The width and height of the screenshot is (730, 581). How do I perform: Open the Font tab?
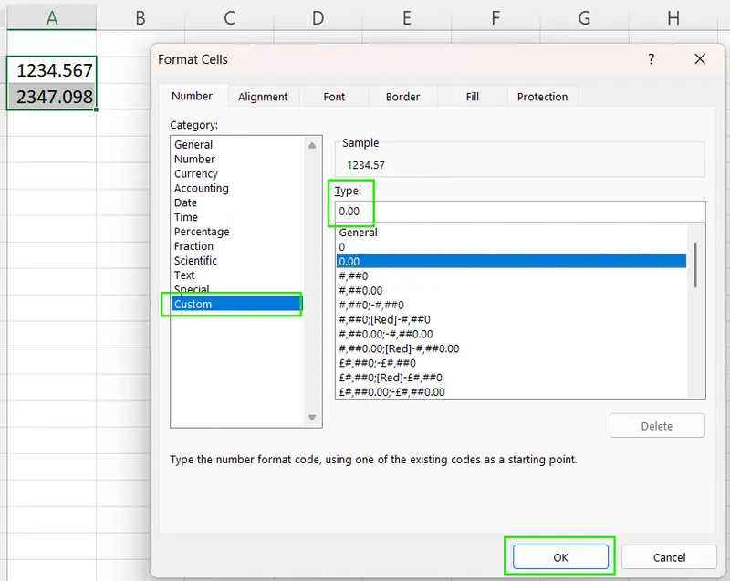(x=334, y=97)
